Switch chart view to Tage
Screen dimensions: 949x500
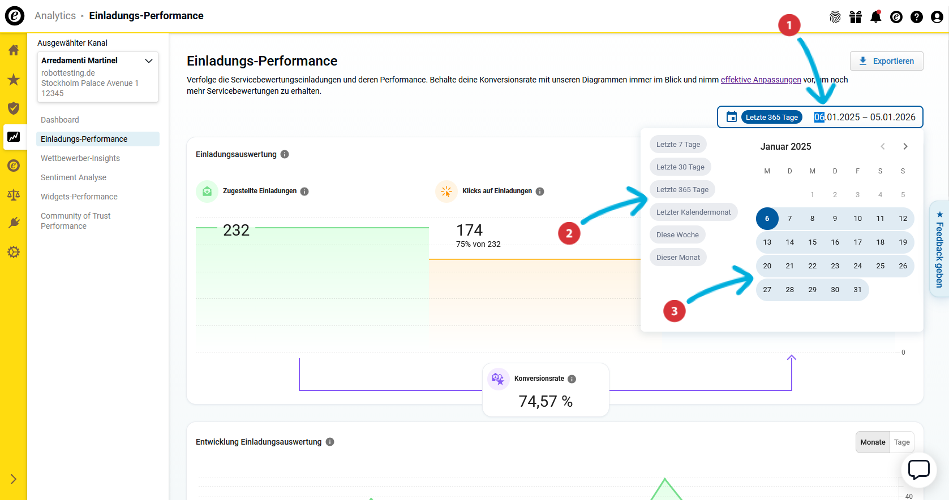pyautogui.click(x=901, y=442)
